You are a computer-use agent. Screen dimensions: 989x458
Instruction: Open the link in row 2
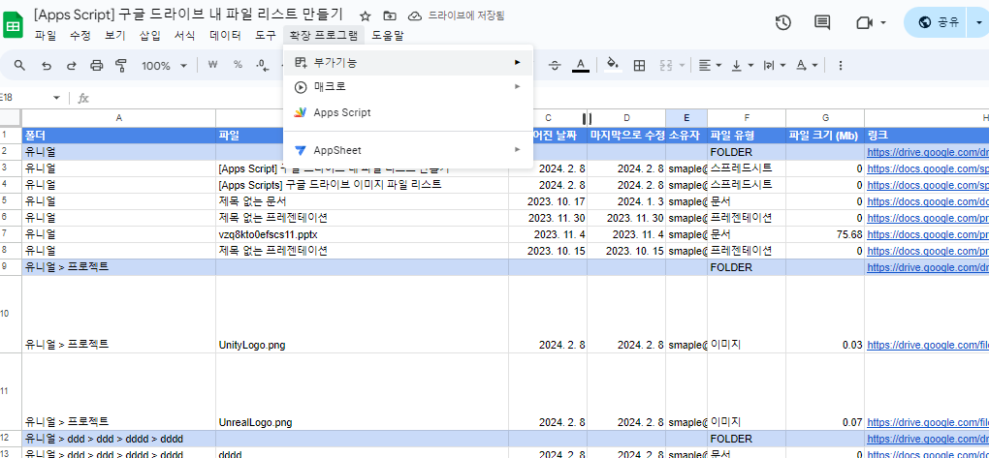(928, 152)
